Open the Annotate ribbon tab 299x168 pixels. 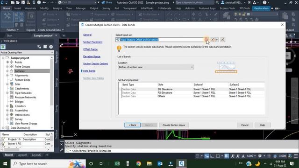point(30,8)
